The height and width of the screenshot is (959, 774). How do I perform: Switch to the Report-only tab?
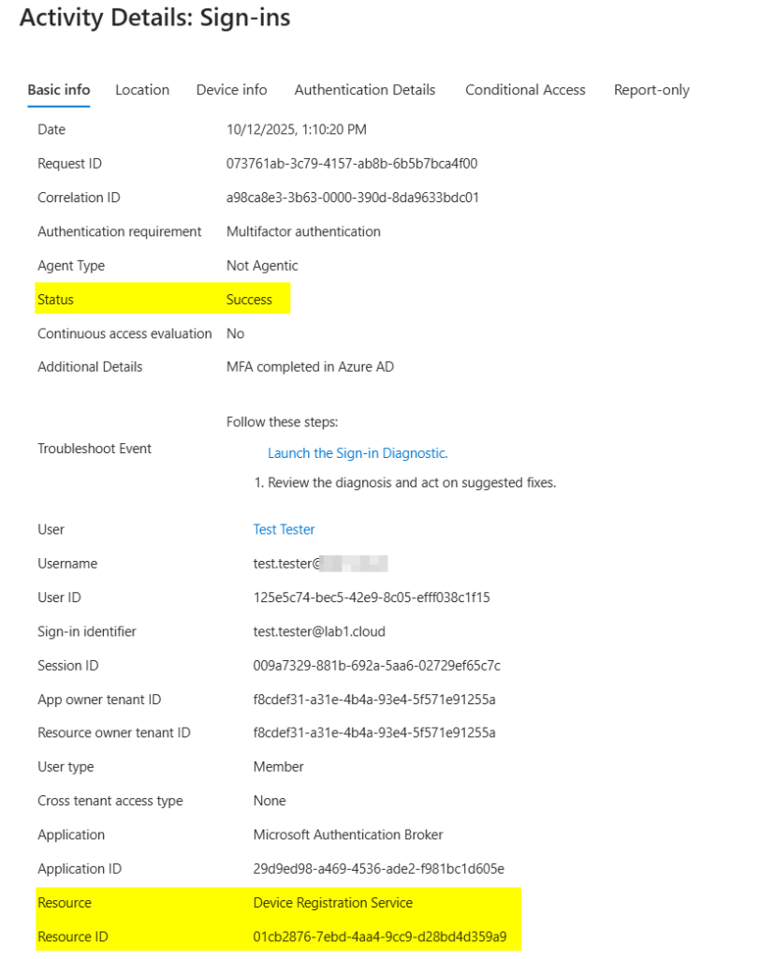pyautogui.click(x=651, y=90)
